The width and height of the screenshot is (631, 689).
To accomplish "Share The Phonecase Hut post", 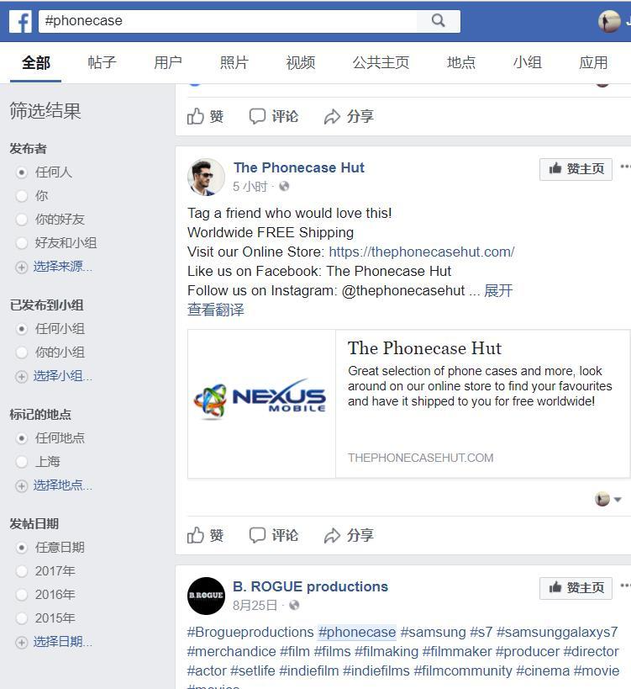I will click(349, 535).
